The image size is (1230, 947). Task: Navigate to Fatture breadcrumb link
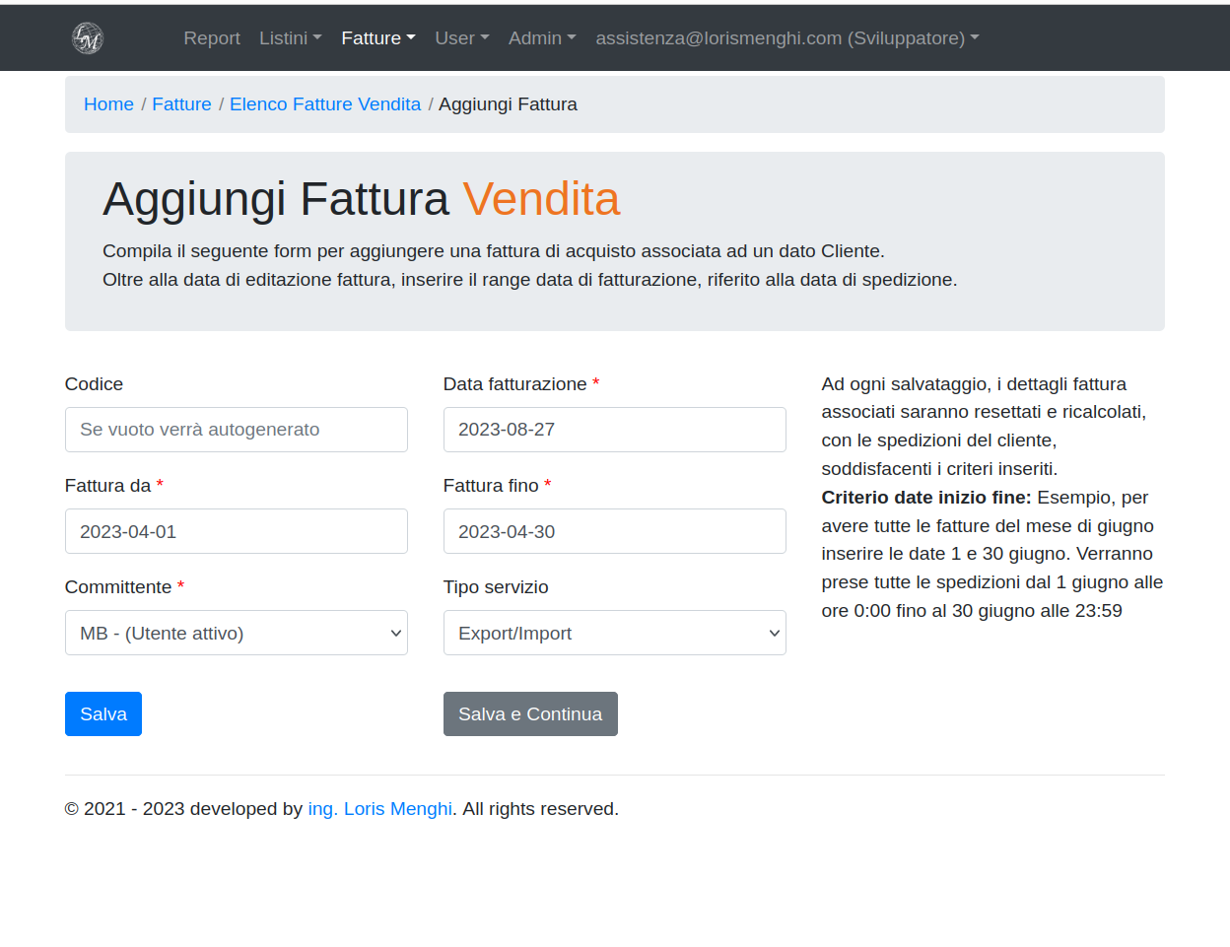[x=181, y=104]
